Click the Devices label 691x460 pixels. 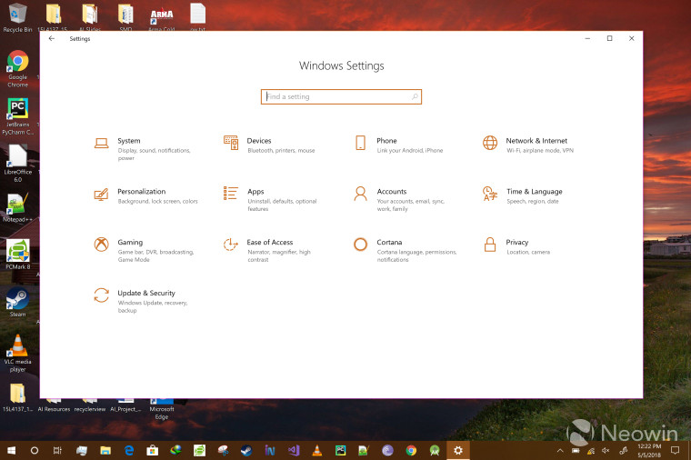click(x=259, y=141)
